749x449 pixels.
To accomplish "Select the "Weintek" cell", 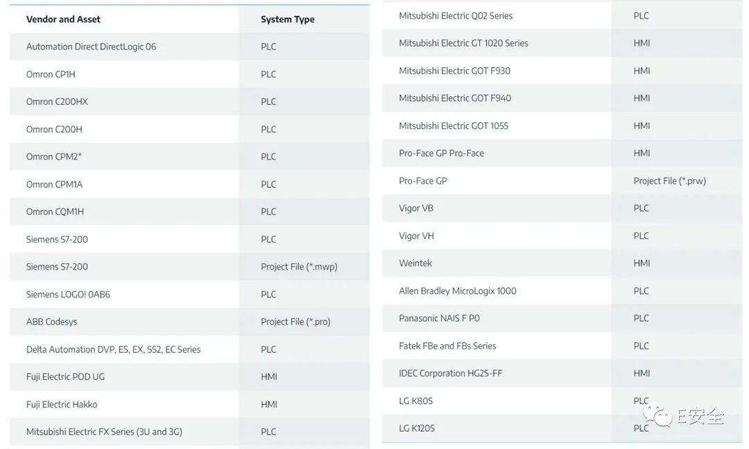I will [415, 263].
